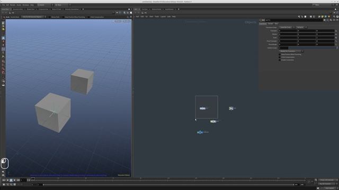Open the Build desktop dropdown
Viewport: 339px width, 190px height.
tap(45, 5)
